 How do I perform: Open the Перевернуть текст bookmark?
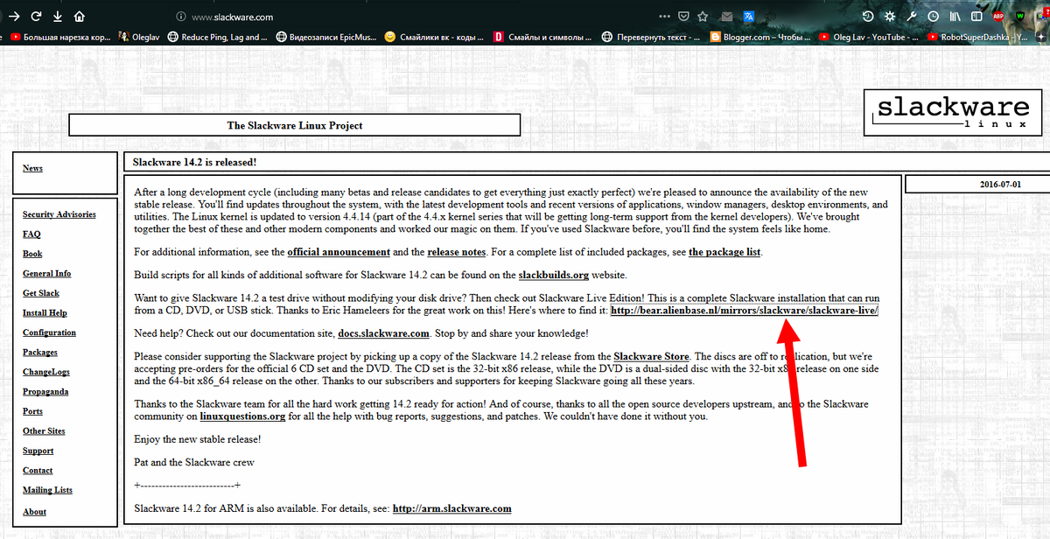[652, 38]
